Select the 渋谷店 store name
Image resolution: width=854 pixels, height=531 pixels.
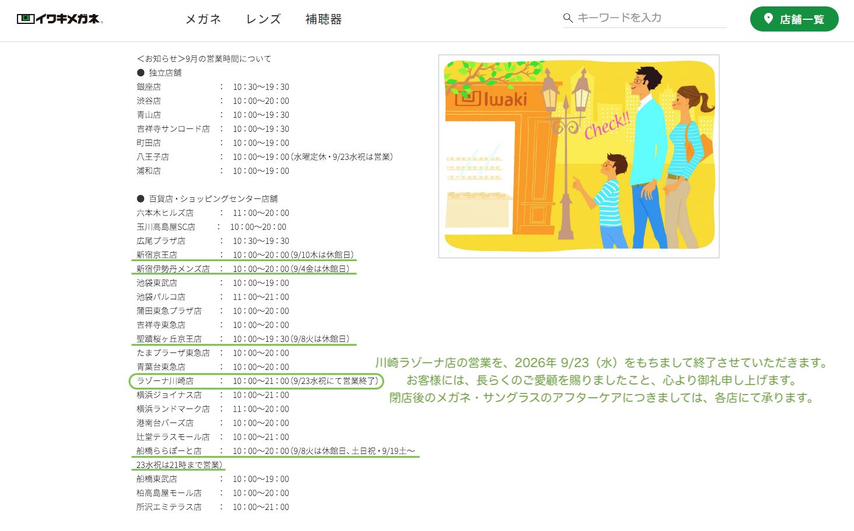pos(149,101)
